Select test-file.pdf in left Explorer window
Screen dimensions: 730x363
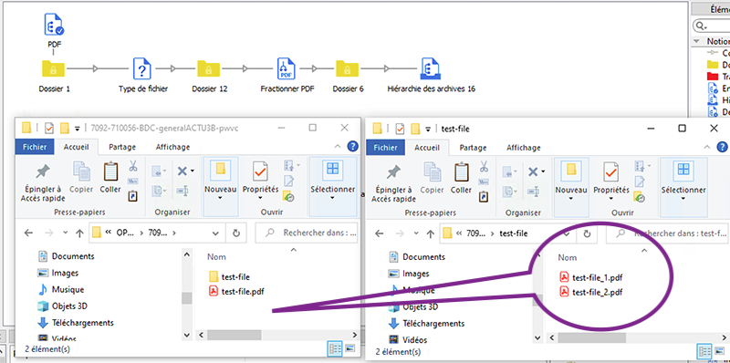[237, 291]
